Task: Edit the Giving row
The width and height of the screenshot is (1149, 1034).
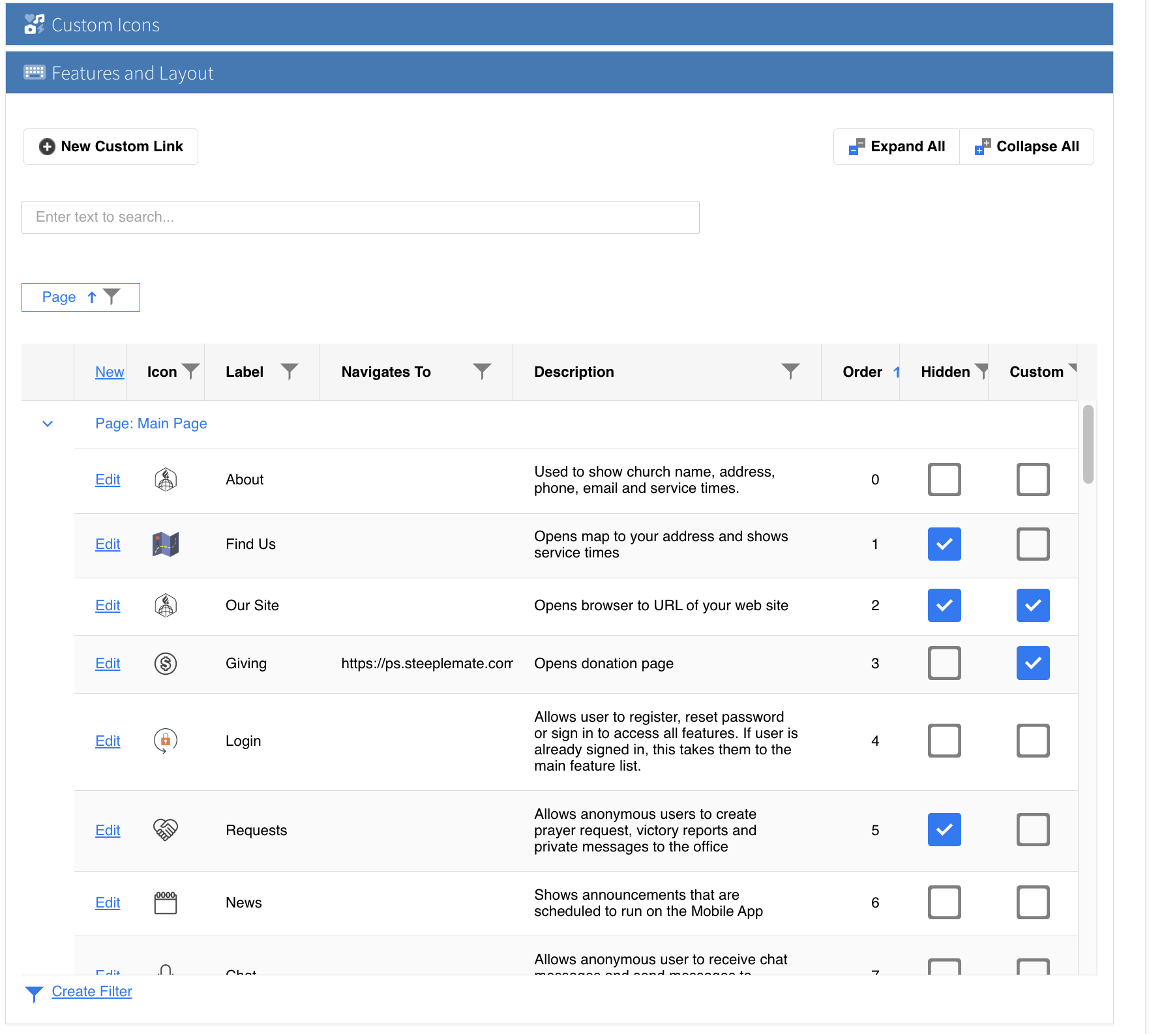Action: [108, 663]
